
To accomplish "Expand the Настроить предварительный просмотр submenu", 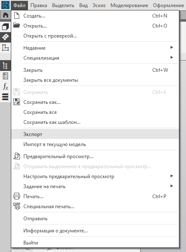I will tap(95, 176).
